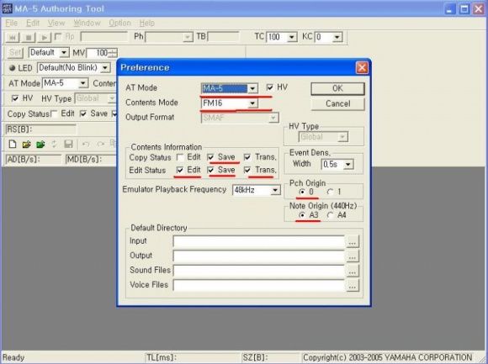Open AT Mode MA-5 dropdown in main toolbar
The height and width of the screenshot is (364, 488).
pyautogui.click(x=82, y=83)
